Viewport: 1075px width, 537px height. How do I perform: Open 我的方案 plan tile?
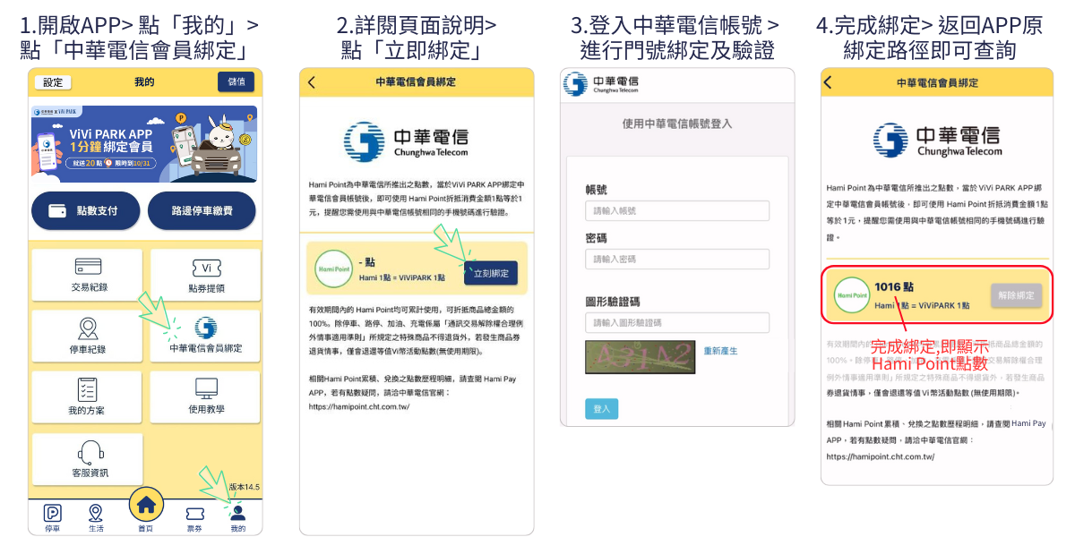coord(87,396)
